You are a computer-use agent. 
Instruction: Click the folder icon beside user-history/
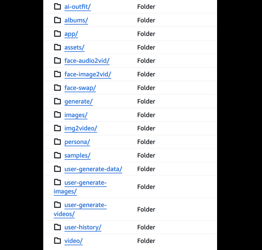pos(58,227)
